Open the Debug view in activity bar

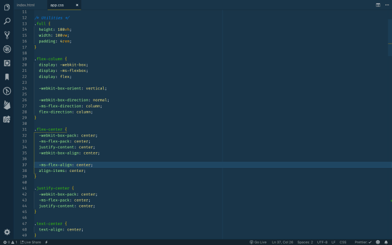pyautogui.click(x=7, y=49)
